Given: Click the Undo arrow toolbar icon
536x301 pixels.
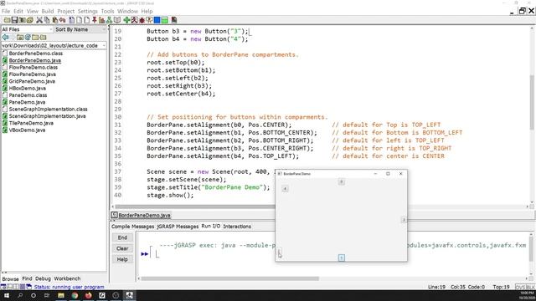Looking at the screenshot, I should point(62,20).
